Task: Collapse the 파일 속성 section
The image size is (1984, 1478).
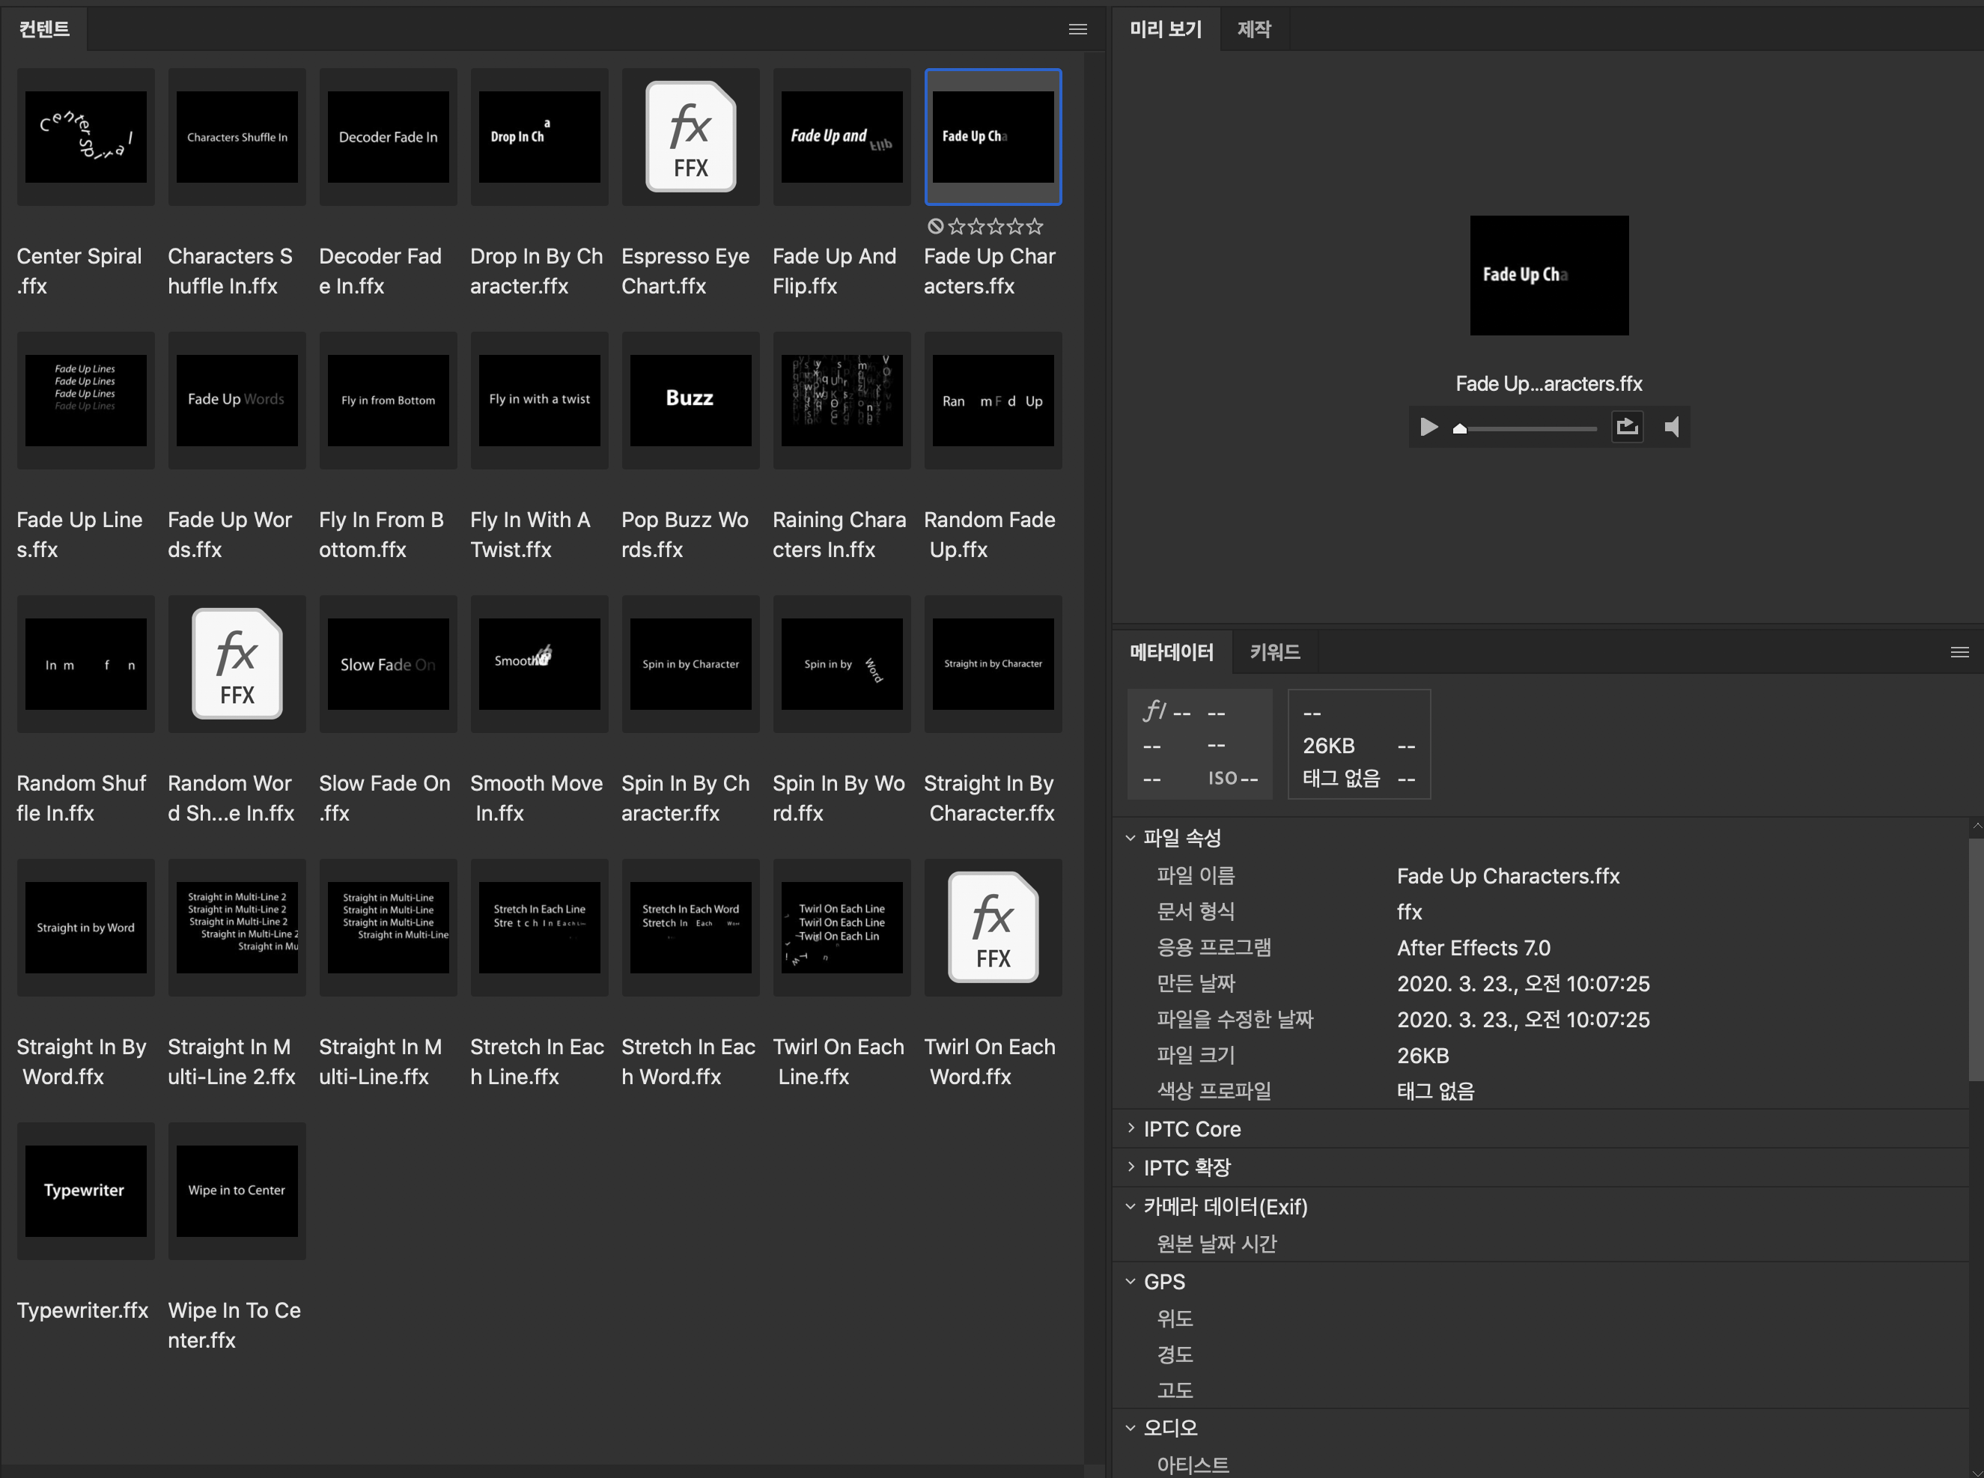Action: [1131, 839]
